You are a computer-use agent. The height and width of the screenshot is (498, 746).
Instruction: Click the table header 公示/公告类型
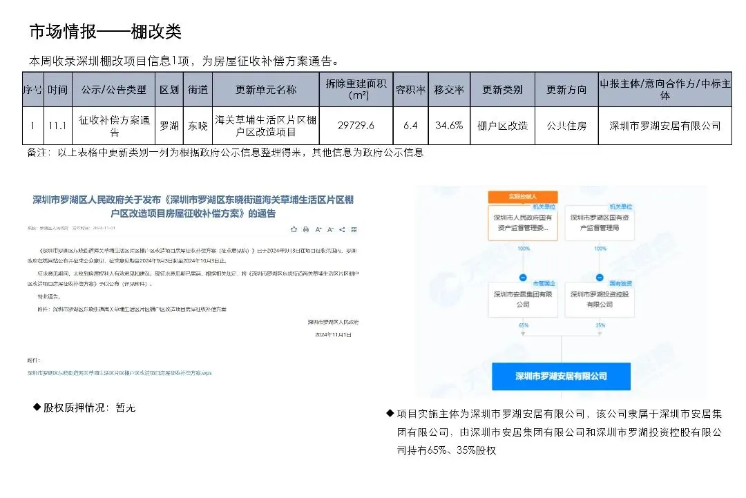click(x=113, y=89)
